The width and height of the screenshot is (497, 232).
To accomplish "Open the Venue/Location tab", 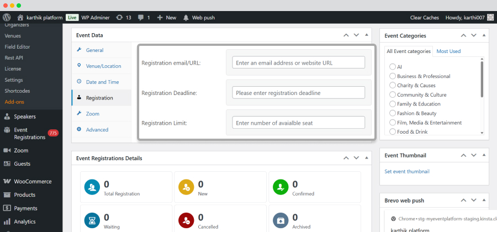I will (101, 66).
